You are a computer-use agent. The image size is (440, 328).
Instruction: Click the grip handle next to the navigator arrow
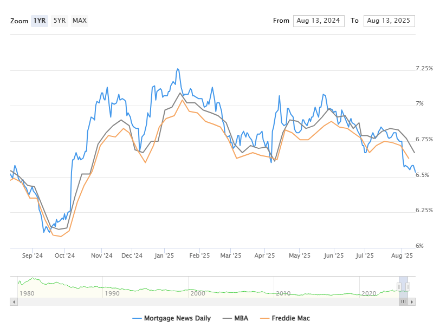pyautogui.click(x=403, y=302)
